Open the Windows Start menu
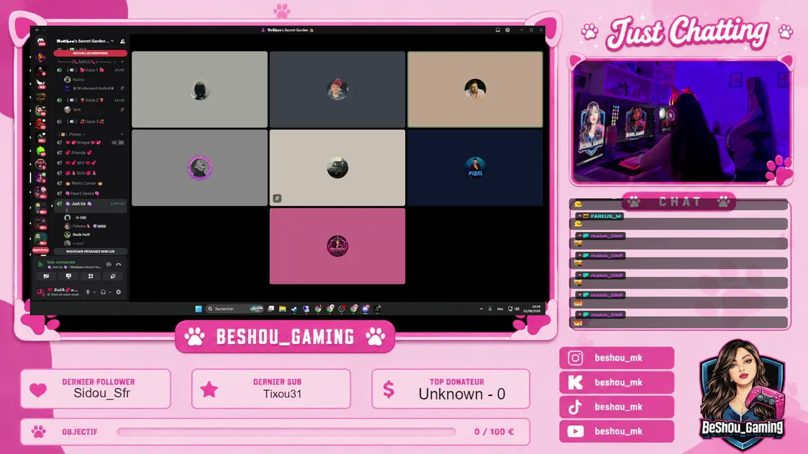808x454 pixels. [198, 309]
